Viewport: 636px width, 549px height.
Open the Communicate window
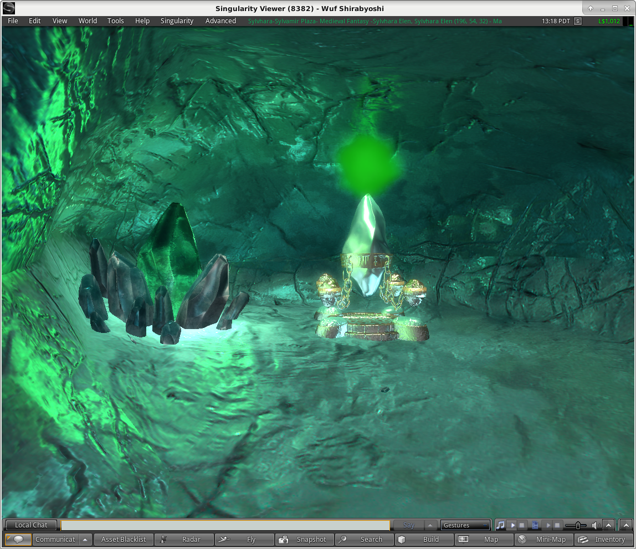(x=55, y=539)
